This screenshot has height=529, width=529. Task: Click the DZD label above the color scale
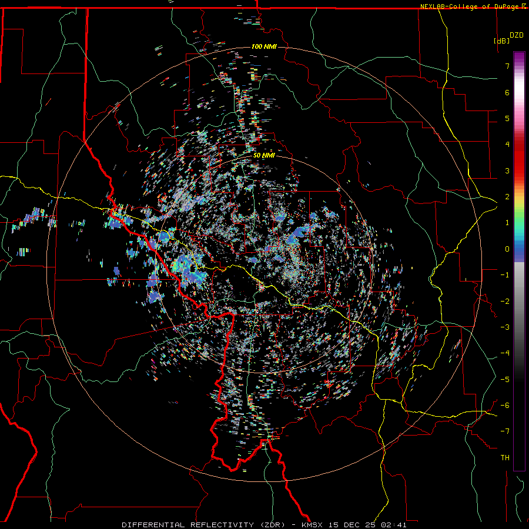pyautogui.click(x=517, y=35)
